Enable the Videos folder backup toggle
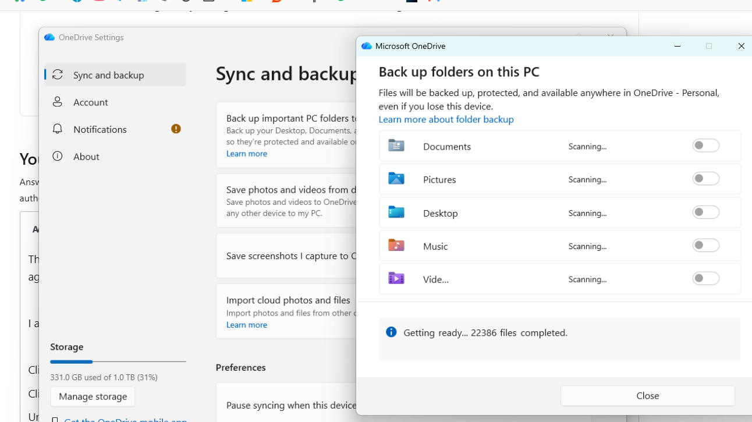752x422 pixels. [706, 279]
